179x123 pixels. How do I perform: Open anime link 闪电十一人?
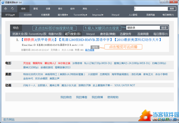click(x=29, y=85)
